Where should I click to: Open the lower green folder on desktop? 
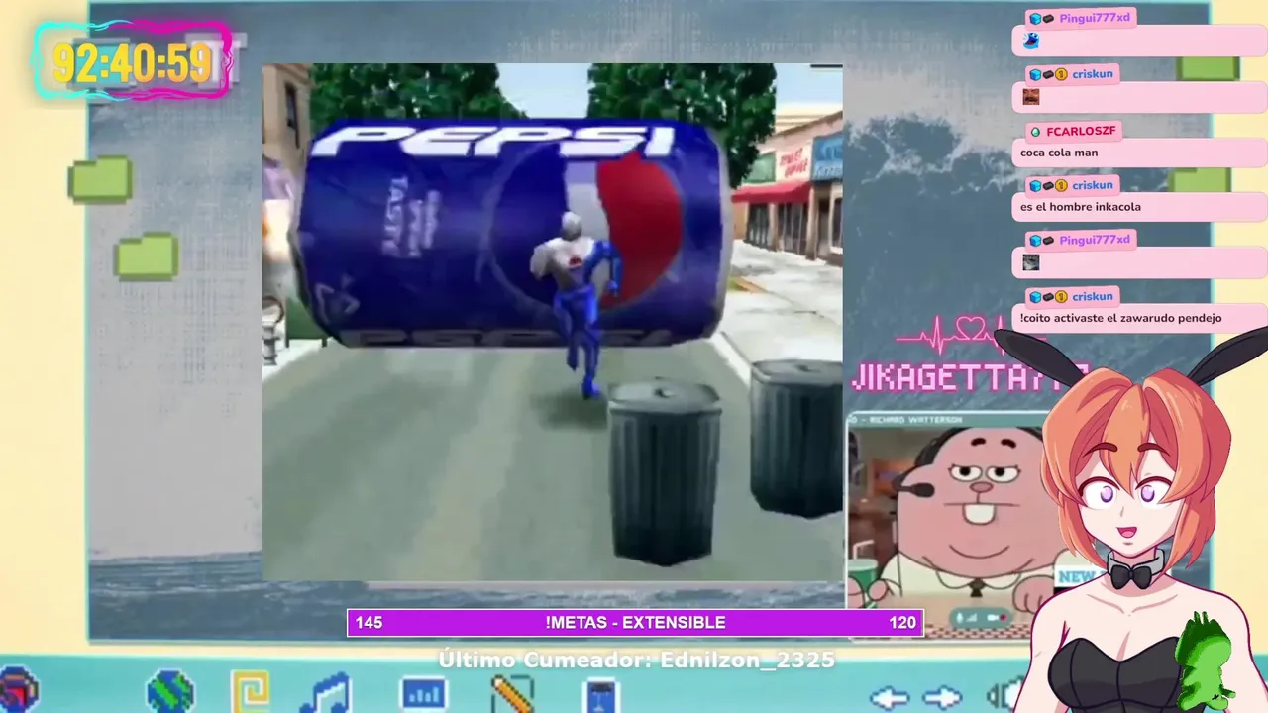pyautogui.click(x=147, y=255)
